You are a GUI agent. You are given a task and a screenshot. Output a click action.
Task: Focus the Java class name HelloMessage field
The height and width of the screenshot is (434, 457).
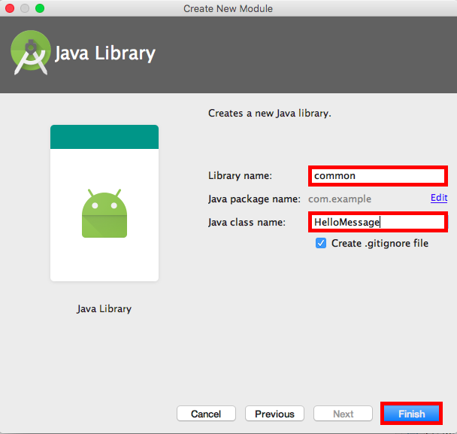(x=377, y=222)
